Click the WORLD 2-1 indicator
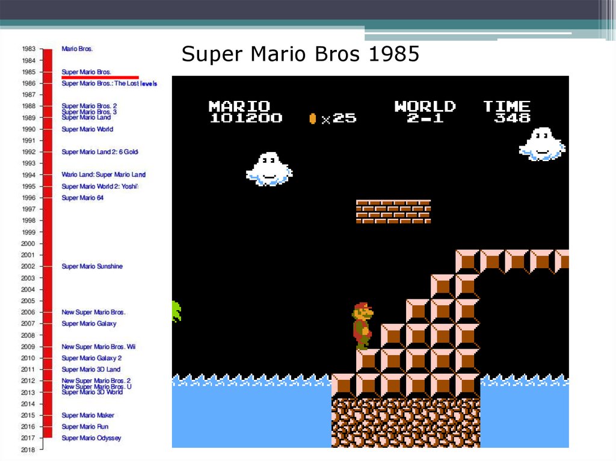Viewport: 616px width, 461px height. point(425,112)
